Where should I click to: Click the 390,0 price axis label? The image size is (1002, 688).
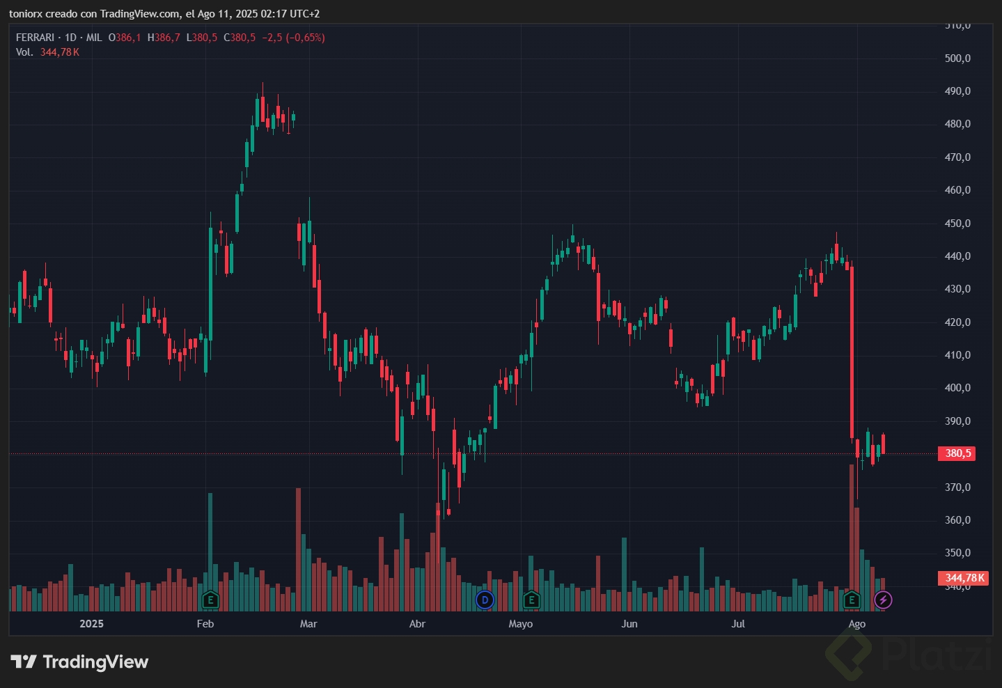957,421
